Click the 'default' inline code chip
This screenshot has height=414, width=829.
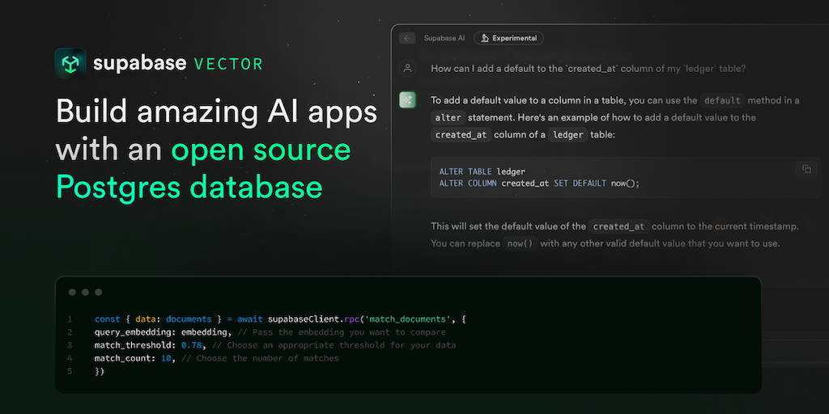click(721, 101)
